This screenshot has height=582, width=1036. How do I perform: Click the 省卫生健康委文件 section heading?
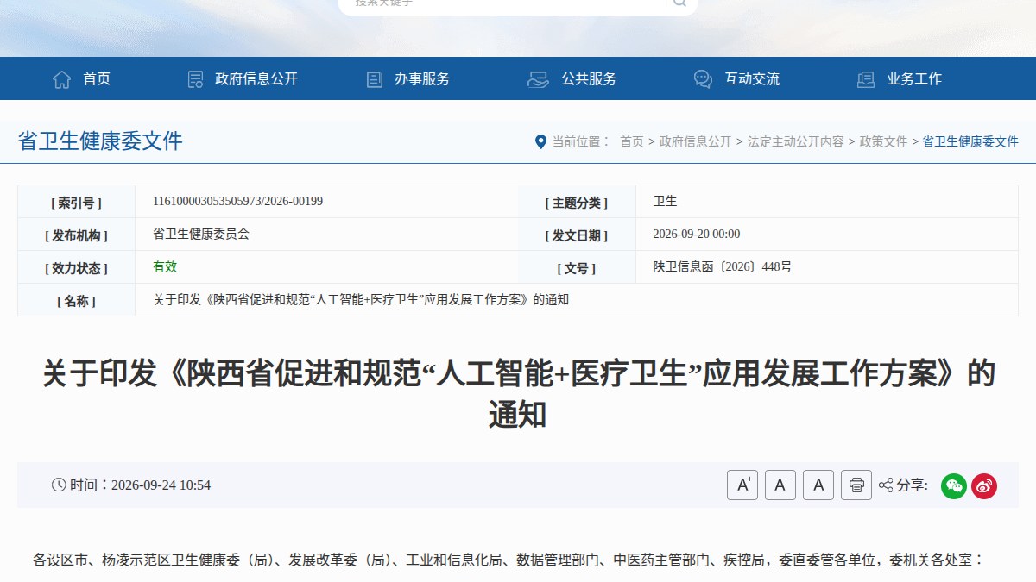tap(100, 141)
